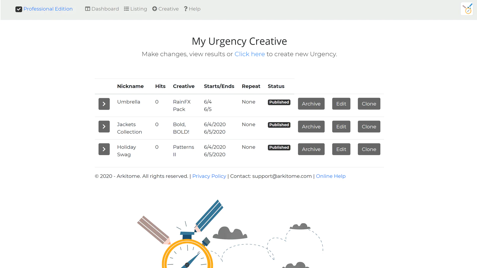Click the 'Jackets Collection' nickname cell
The image size is (477, 268).
click(129, 128)
